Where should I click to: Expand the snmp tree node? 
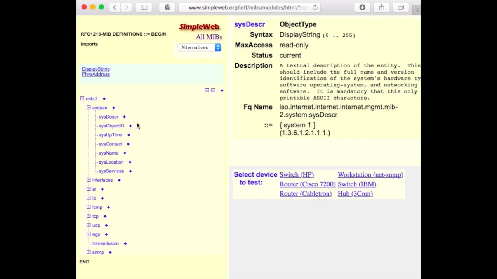89,252
